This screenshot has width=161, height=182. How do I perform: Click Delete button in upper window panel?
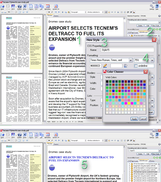tap(140, 26)
